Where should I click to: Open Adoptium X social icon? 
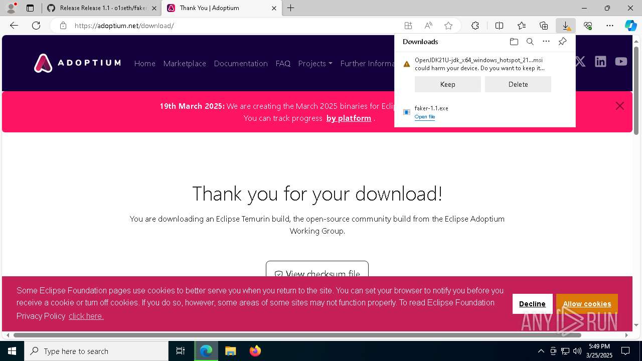pos(580,62)
